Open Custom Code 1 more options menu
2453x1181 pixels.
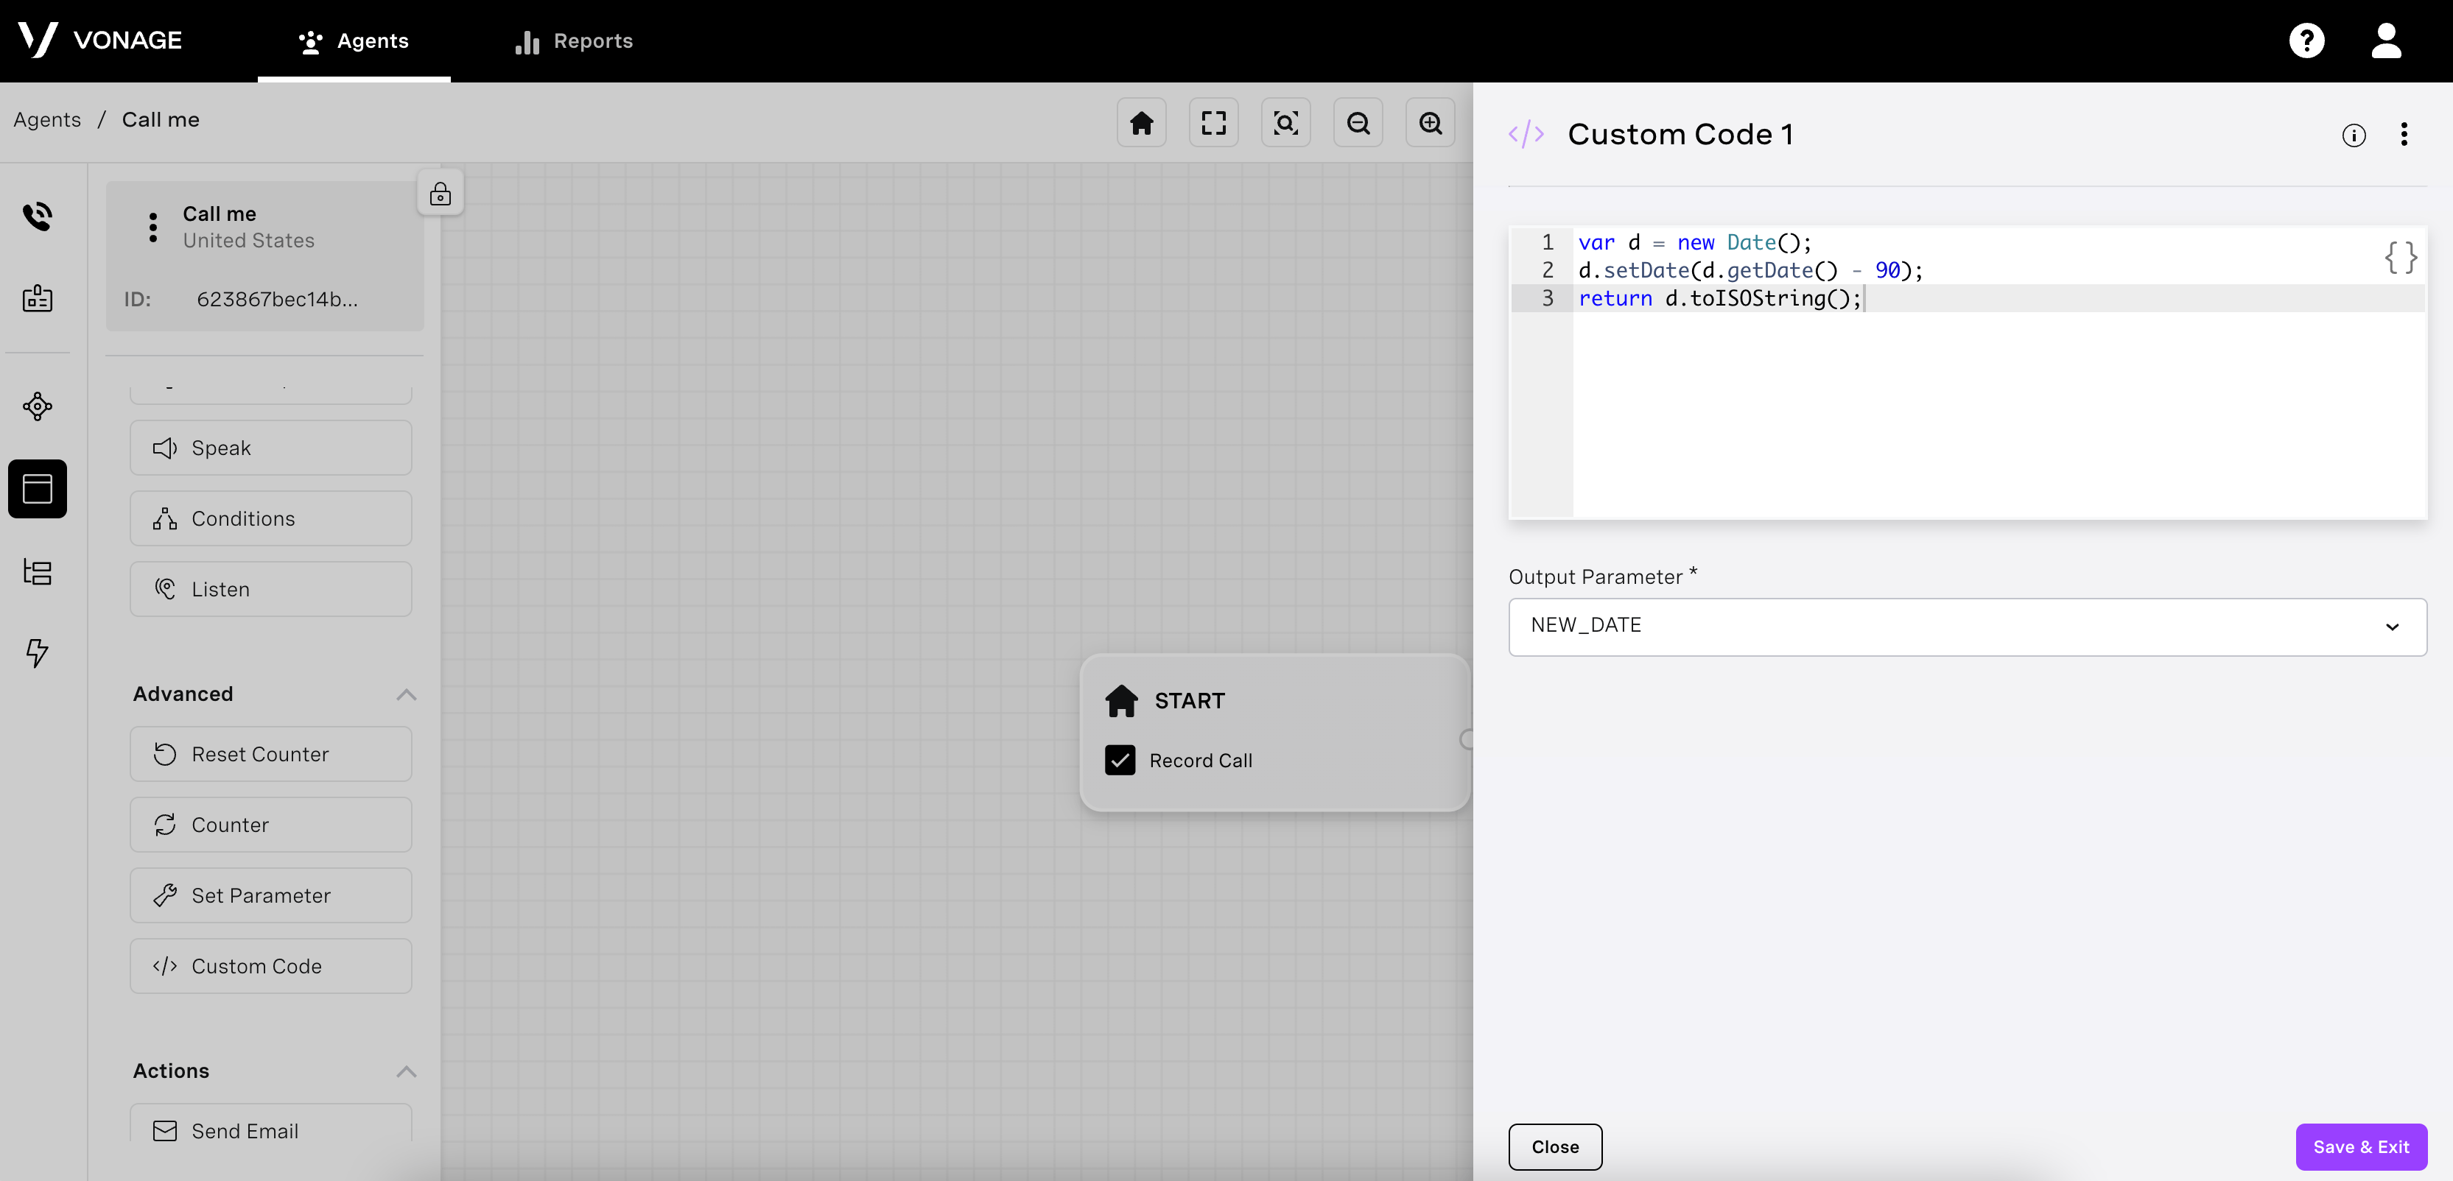click(2404, 134)
